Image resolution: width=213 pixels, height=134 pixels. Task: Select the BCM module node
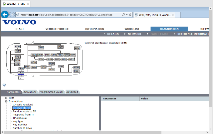(17, 61)
